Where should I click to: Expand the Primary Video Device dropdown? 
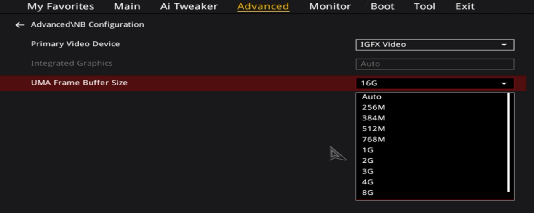[435, 45]
